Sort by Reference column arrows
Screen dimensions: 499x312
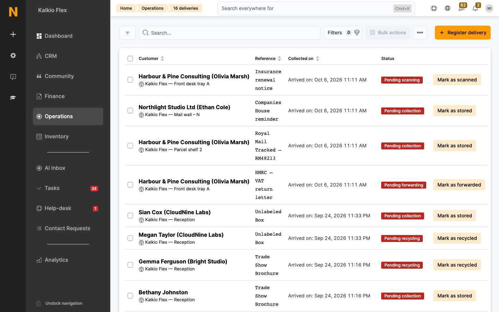coord(280,59)
